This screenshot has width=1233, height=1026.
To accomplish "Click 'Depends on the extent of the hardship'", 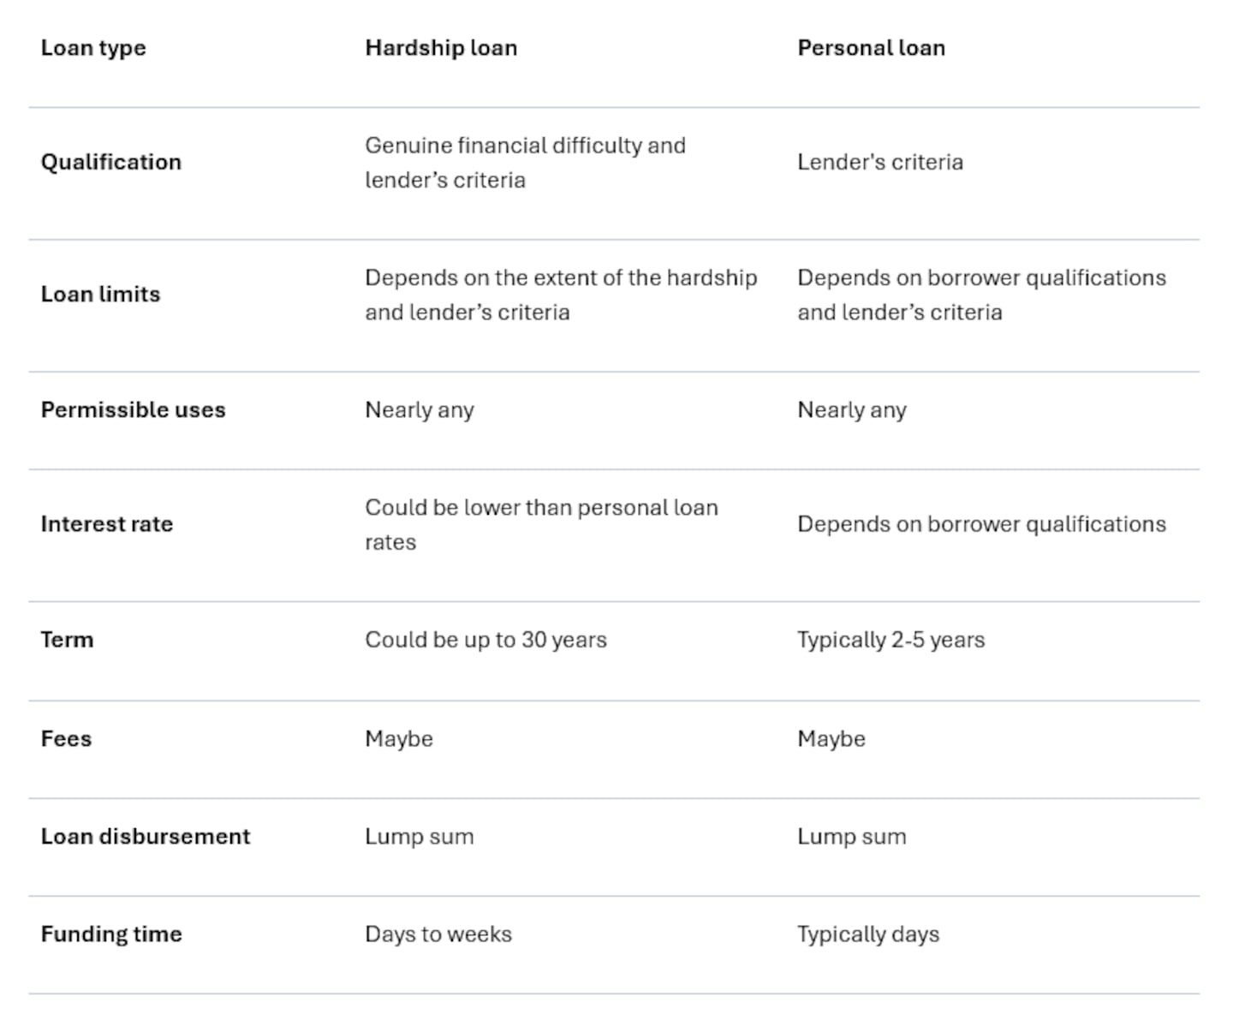I will (x=561, y=278).
